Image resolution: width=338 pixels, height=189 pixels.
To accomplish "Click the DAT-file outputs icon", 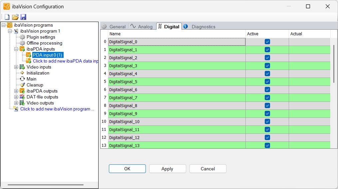I will 22,97.
